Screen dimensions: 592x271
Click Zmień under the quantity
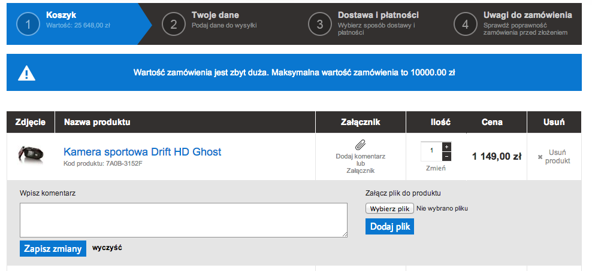click(436, 169)
